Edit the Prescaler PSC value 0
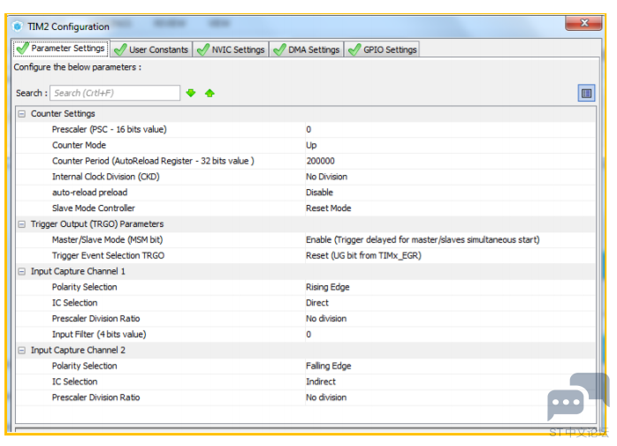This screenshot has height=446, width=617. click(308, 130)
